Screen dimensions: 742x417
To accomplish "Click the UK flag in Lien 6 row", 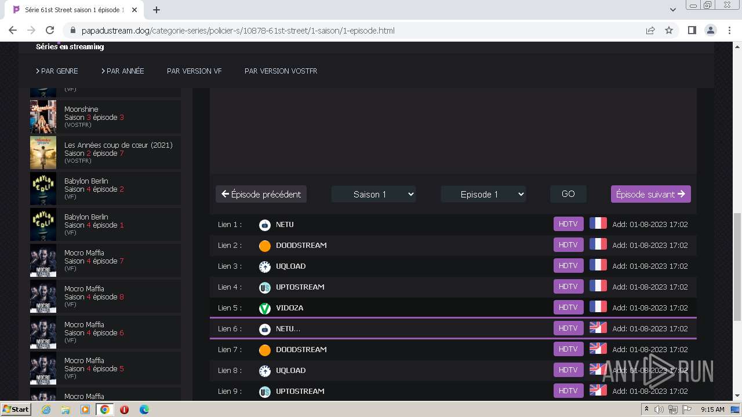I will coord(598,328).
